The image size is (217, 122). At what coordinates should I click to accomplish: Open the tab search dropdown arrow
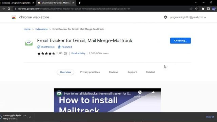click(x=196, y=2)
